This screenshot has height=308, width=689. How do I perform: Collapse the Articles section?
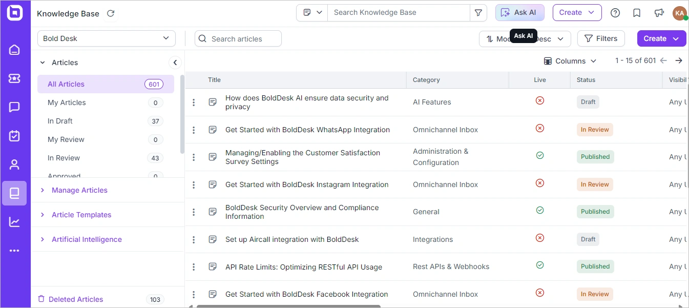point(43,63)
